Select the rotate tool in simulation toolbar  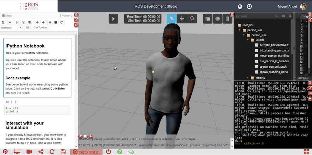[192, 18]
